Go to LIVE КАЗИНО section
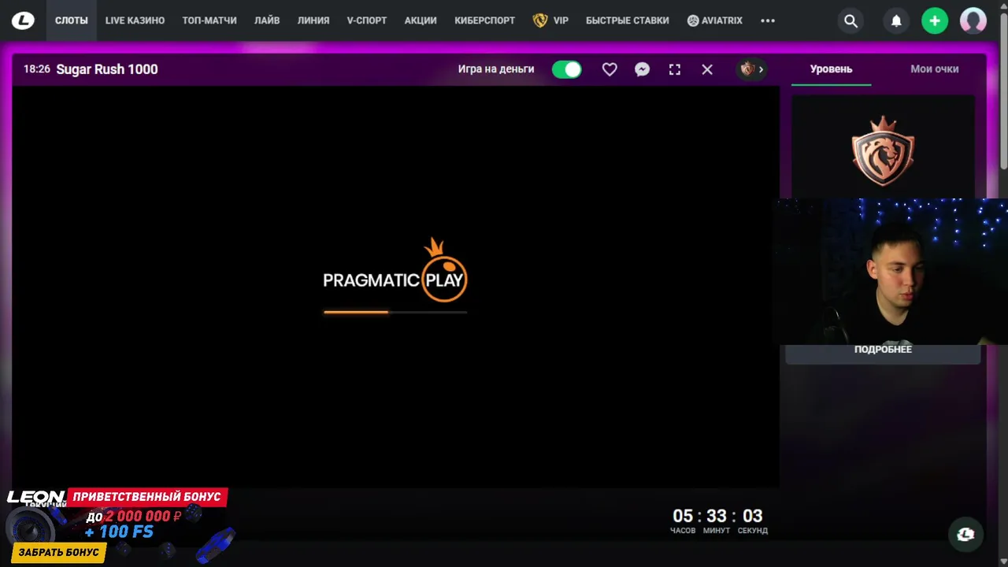Screen dimensions: 1008x567 (x=135, y=20)
